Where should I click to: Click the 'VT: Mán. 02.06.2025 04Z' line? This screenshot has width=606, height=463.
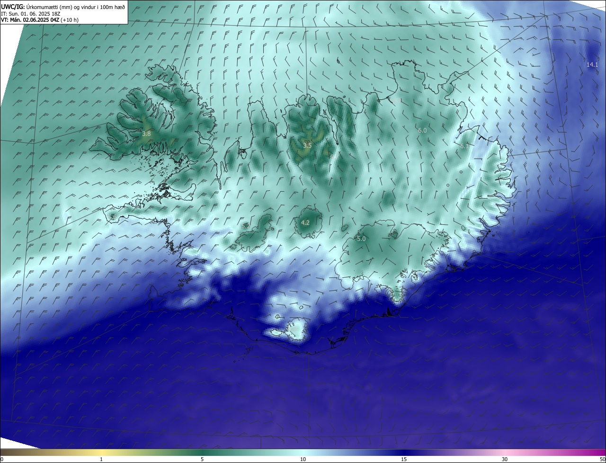click(39, 20)
